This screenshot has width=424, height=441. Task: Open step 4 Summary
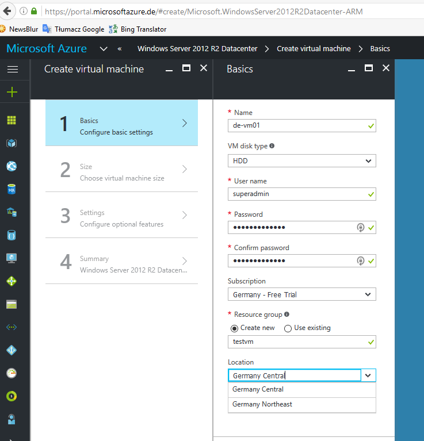point(121,261)
